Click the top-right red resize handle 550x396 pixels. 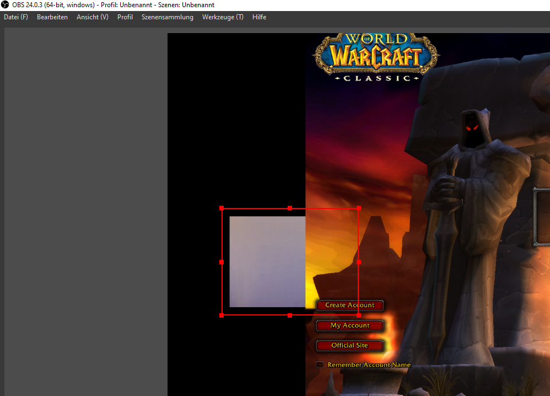[x=359, y=208]
